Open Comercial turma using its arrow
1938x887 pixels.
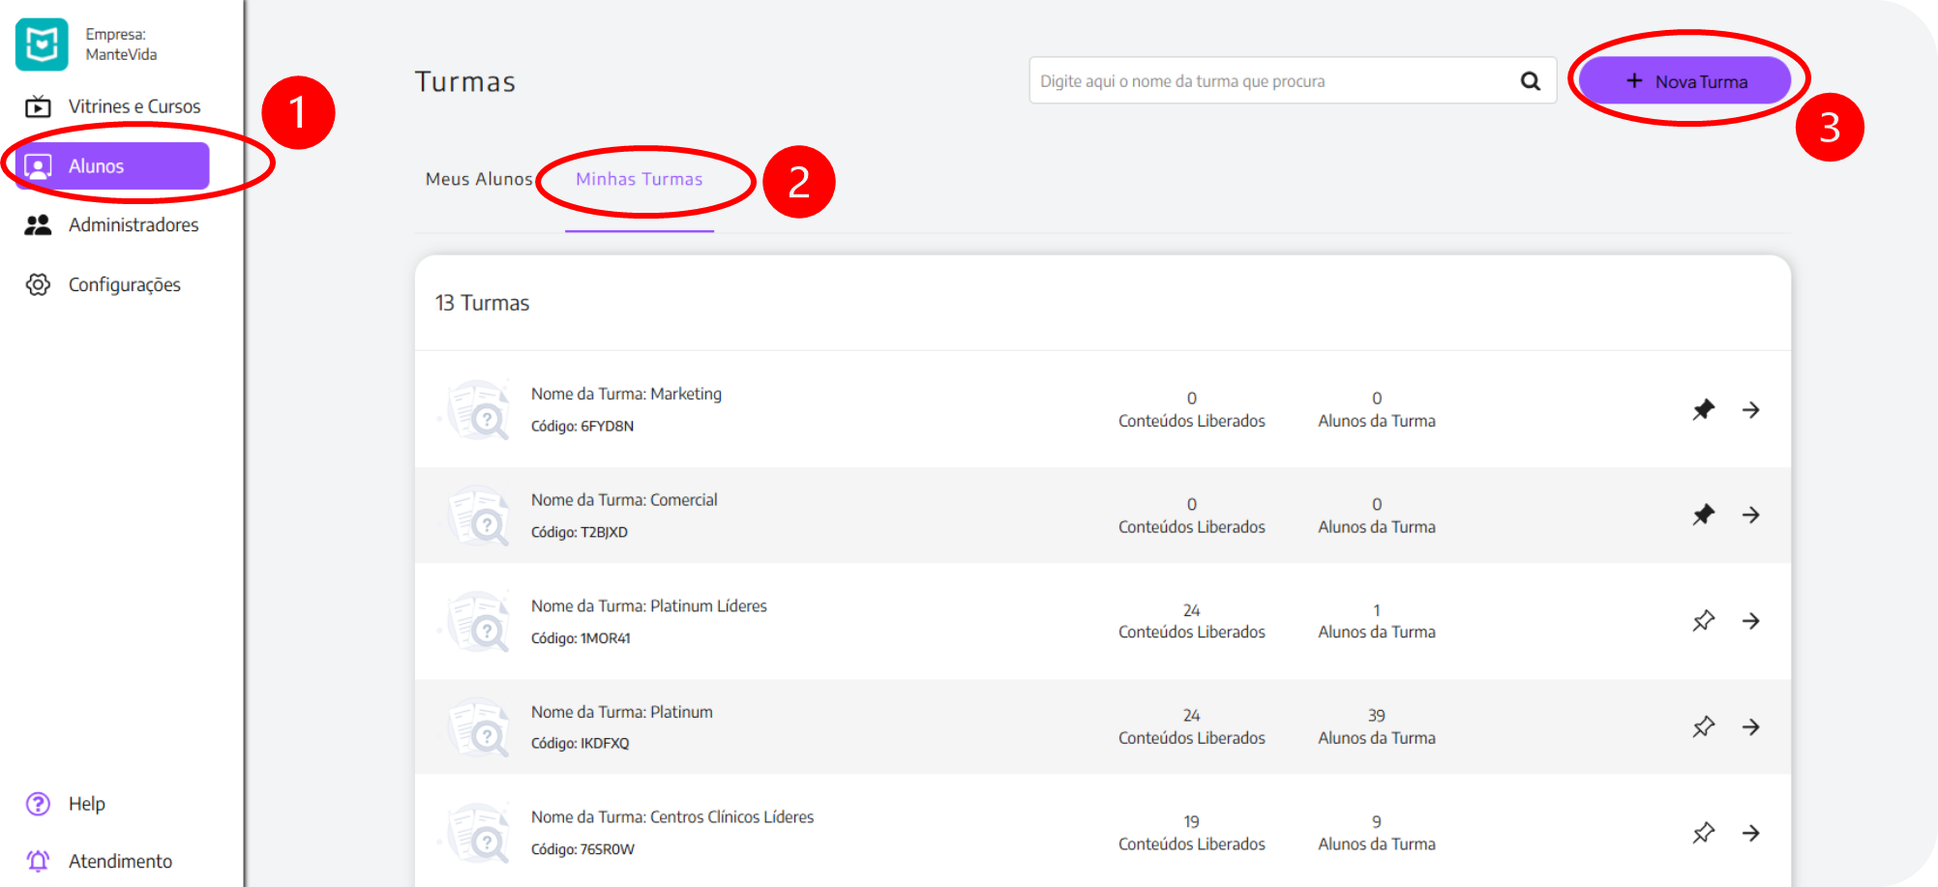[x=1751, y=515]
